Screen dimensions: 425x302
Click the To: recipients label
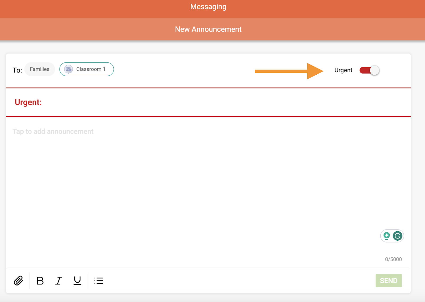click(18, 70)
